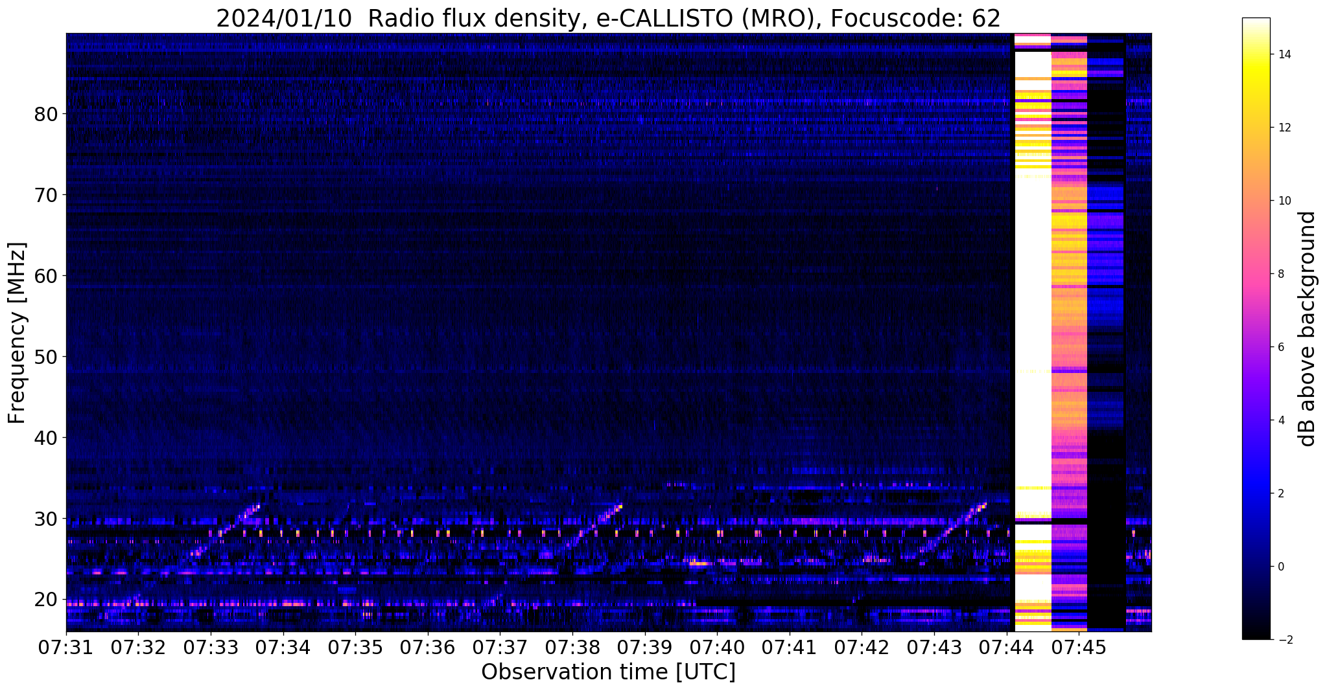Click the orange-pink band before 07:45

(x=1068, y=332)
